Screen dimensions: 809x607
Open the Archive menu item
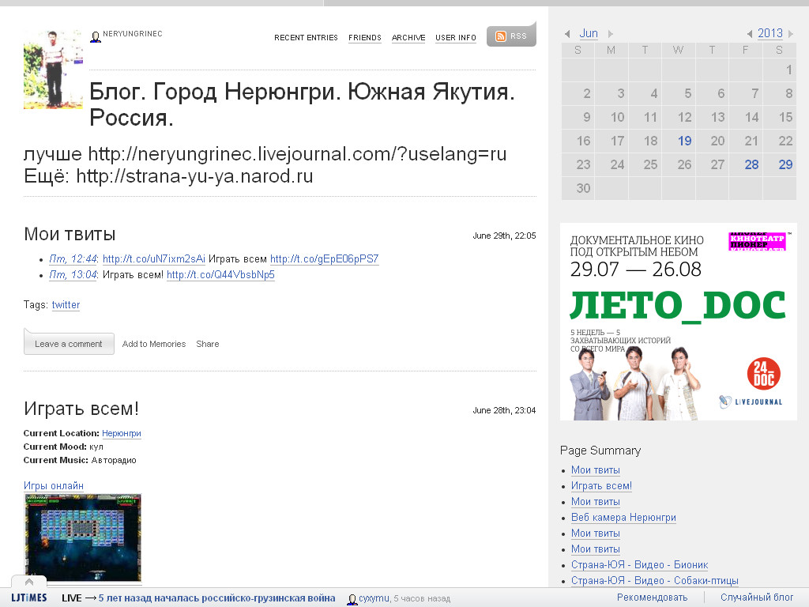(x=408, y=38)
